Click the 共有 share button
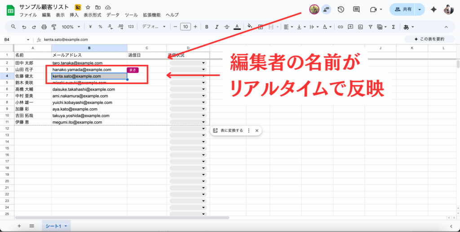 403,9
